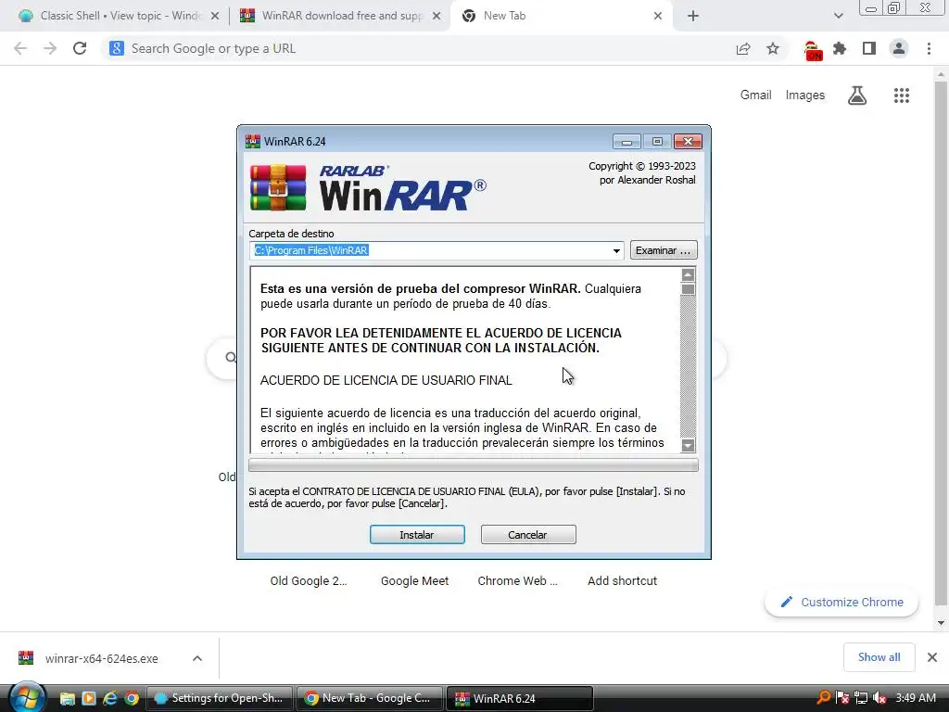The image size is (949, 712).
Task: Click the 3:49 AM system clock
Action: 916,698
